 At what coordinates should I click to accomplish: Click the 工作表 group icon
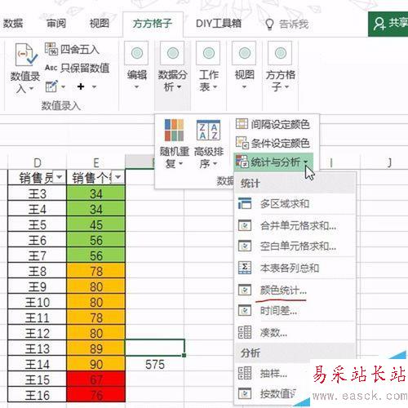[208, 53]
